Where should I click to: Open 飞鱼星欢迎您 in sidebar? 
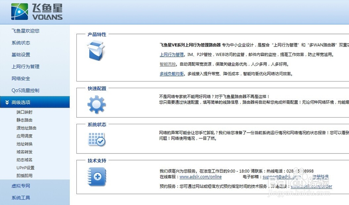point(25,31)
